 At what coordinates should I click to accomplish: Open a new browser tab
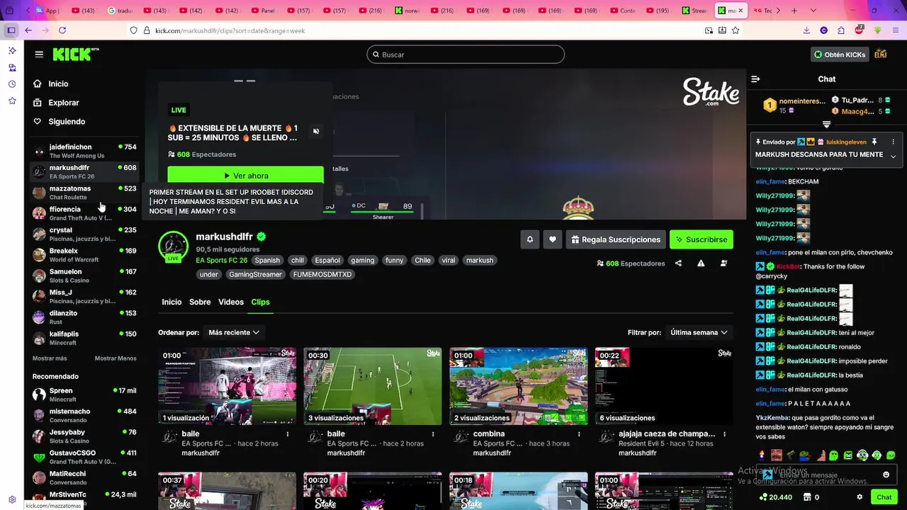794,11
